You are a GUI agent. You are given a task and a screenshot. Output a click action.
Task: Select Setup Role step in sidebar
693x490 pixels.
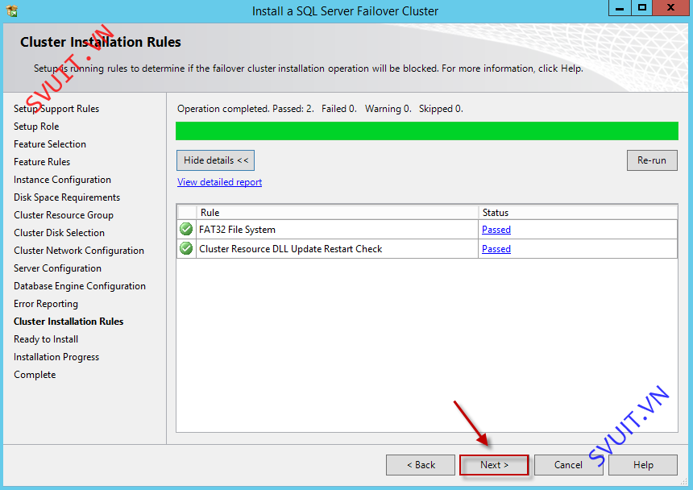point(36,127)
